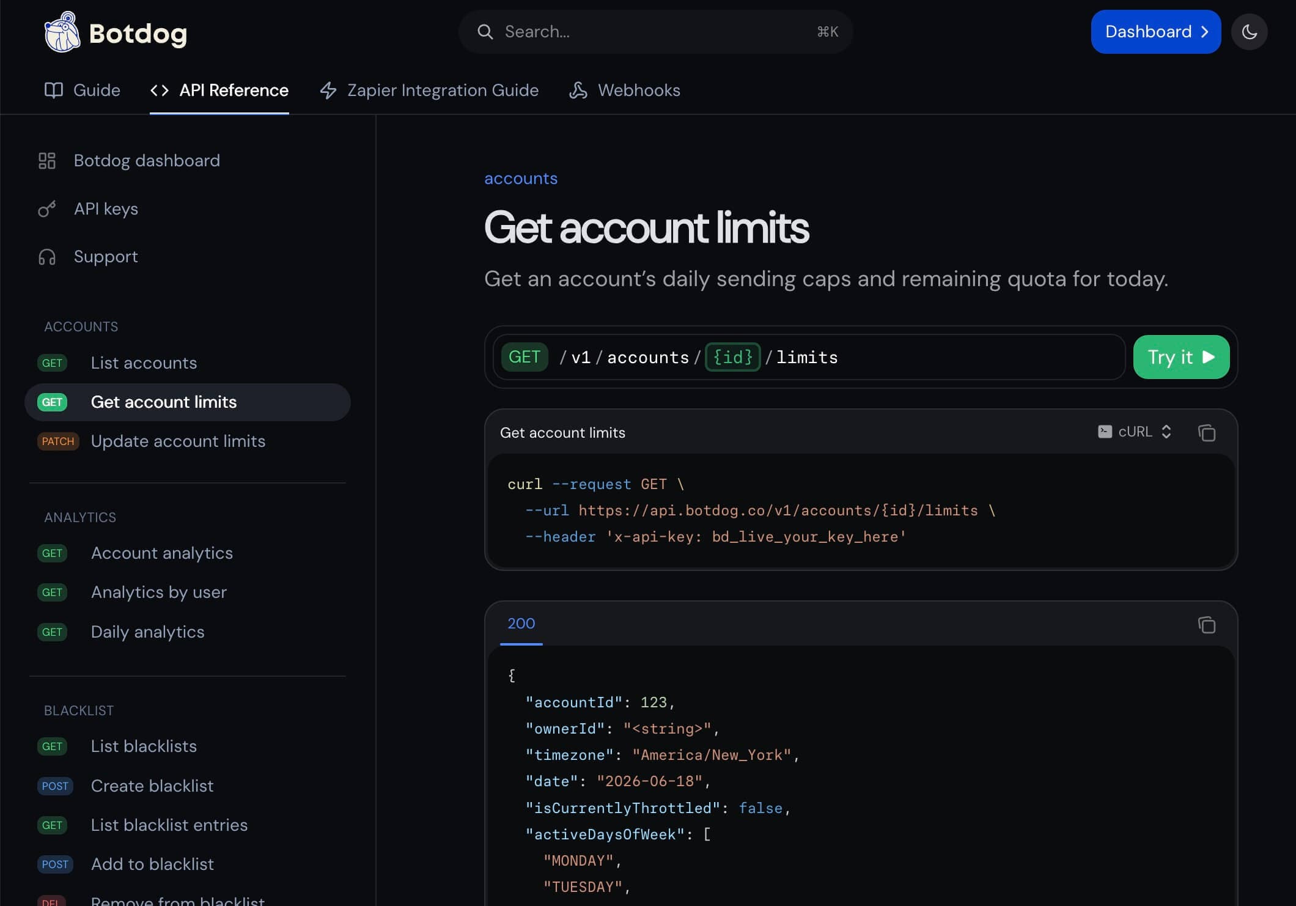
Task: Copy the cURL request code
Action: pyautogui.click(x=1207, y=433)
